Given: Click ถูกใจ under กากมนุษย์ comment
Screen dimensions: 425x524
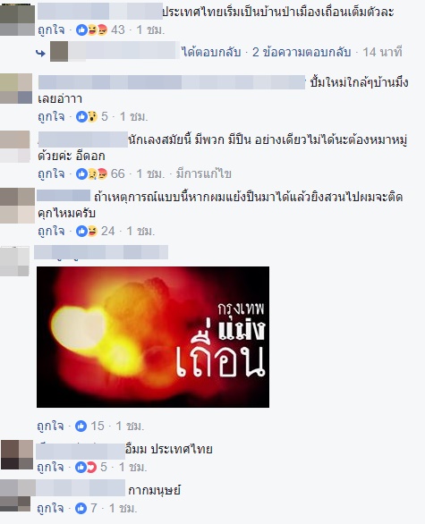Looking at the screenshot, I should 50,508.
